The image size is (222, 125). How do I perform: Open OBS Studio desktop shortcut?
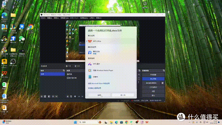13,62
